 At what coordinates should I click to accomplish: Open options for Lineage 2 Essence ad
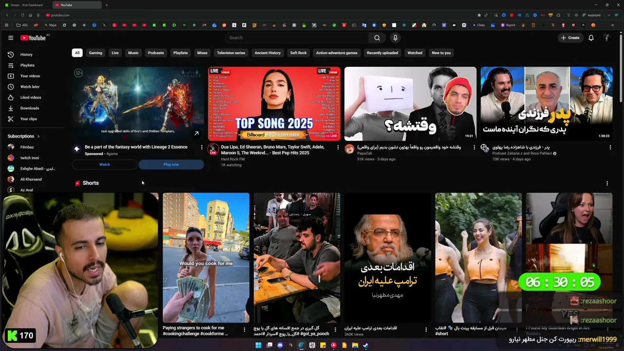202,147
